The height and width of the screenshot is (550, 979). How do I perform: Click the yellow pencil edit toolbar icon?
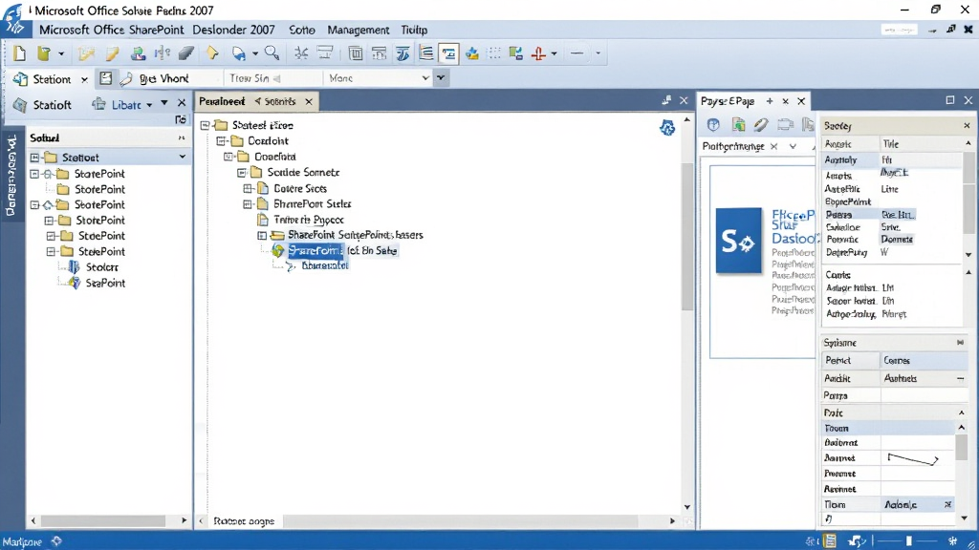(113, 53)
